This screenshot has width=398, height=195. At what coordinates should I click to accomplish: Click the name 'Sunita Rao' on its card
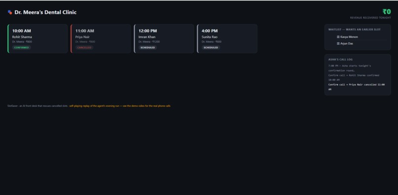pos(209,37)
